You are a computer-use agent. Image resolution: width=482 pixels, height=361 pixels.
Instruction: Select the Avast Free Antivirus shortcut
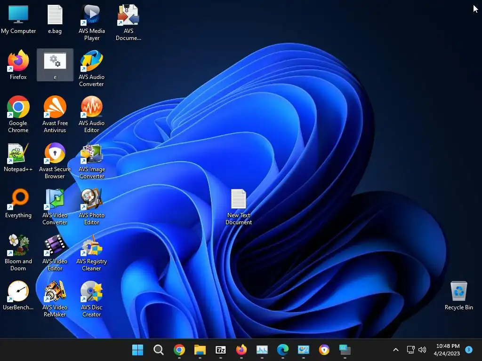pyautogui.click(x=55, y=115)
